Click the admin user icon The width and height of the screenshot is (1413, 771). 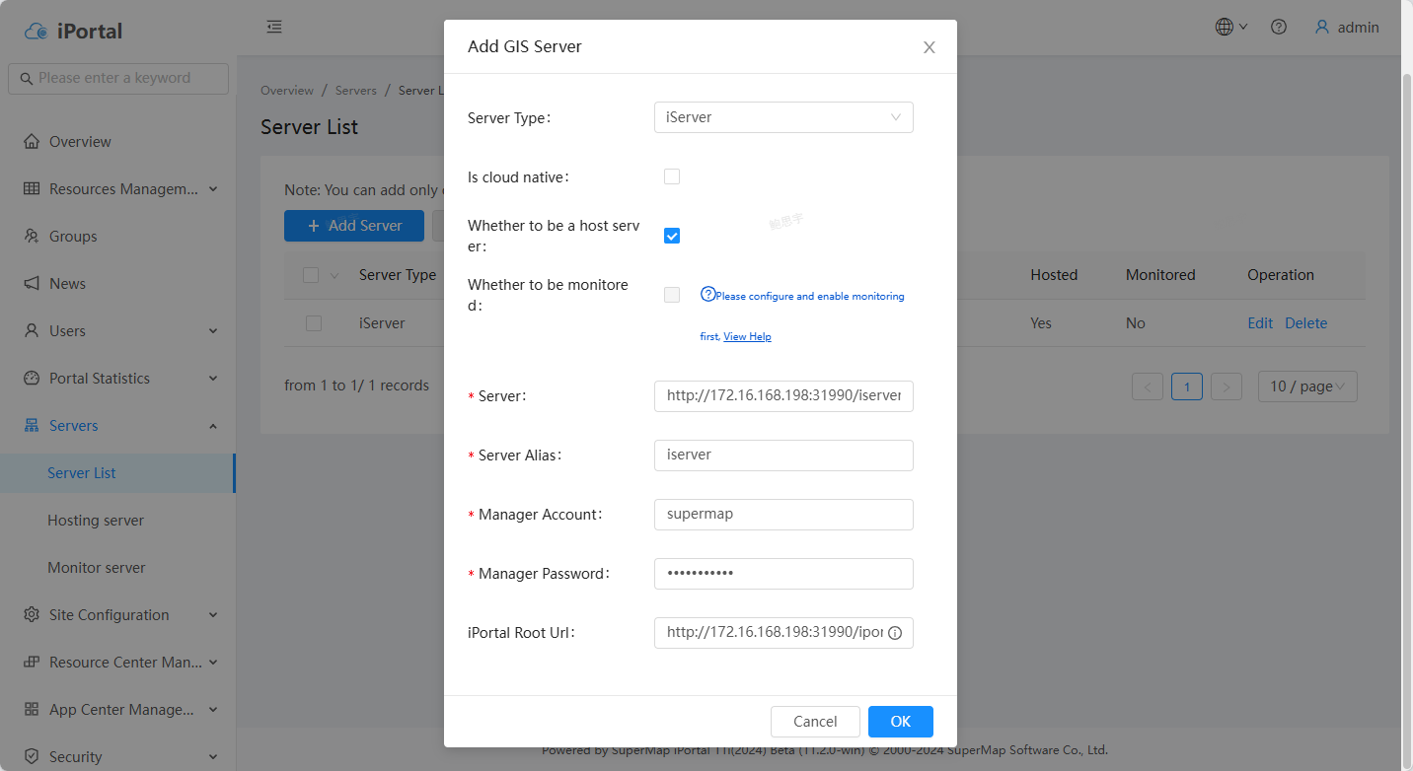1322,27
